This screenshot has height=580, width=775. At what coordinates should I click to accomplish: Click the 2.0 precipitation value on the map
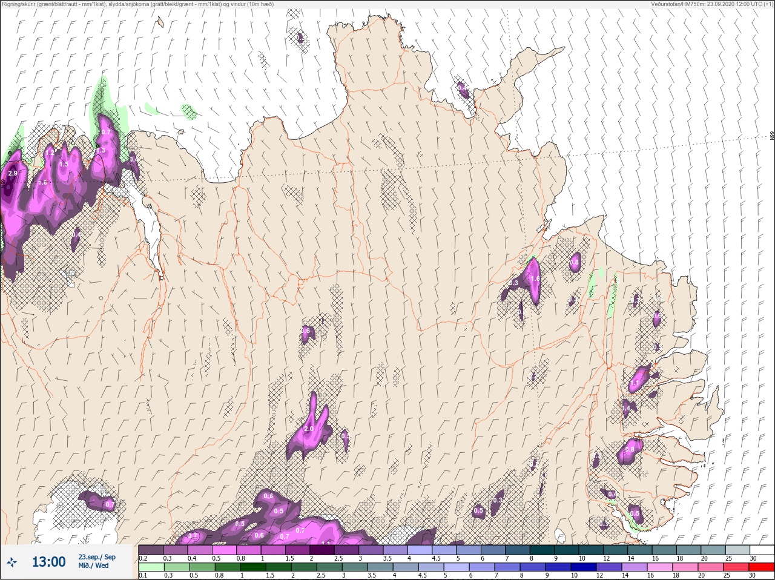tap(308, 429)
